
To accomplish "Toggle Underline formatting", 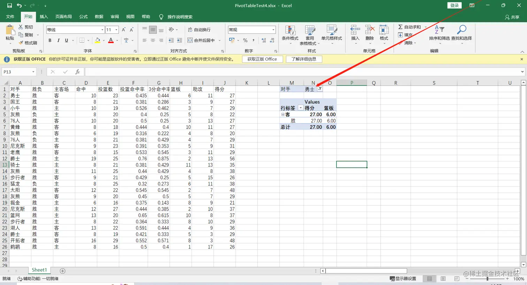I will (67, 40).
